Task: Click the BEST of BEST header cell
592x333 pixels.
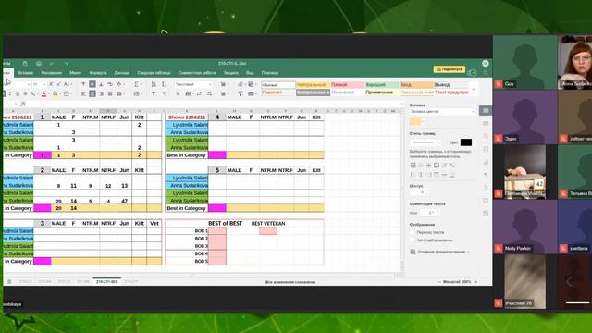Action: click(x=225, y=224)
